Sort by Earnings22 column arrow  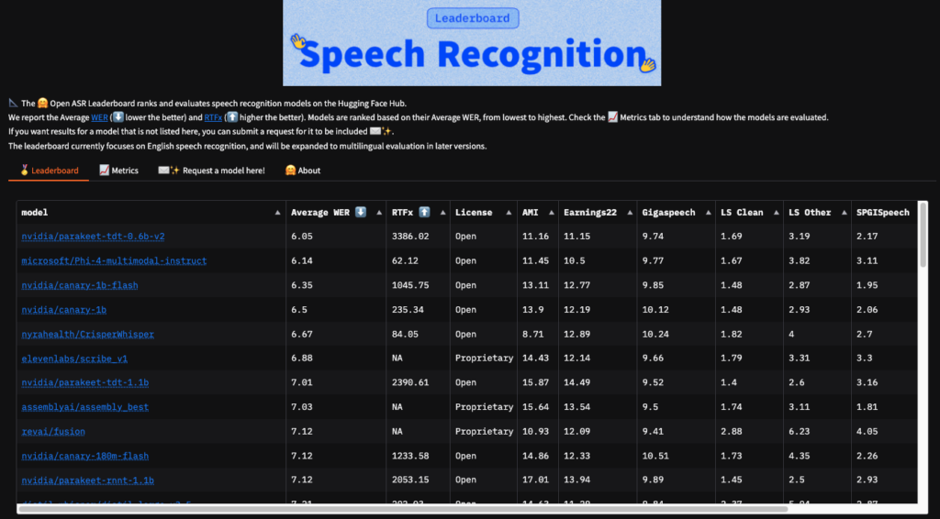(x=630, y=213)
